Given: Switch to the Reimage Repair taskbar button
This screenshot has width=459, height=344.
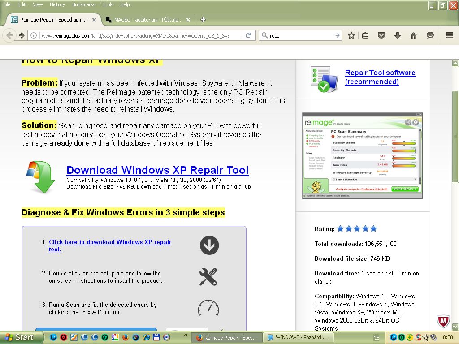Looking at the screenshot, I should 227,338.
